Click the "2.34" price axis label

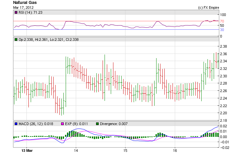(224, 61)
